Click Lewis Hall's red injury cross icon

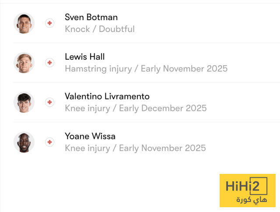click(50, 63)
